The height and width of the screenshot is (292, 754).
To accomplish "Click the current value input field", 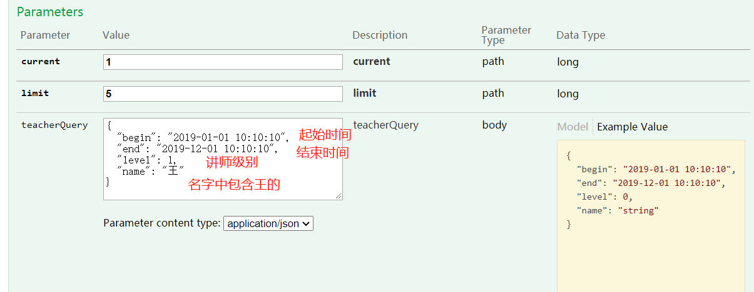I will [223, 62].
